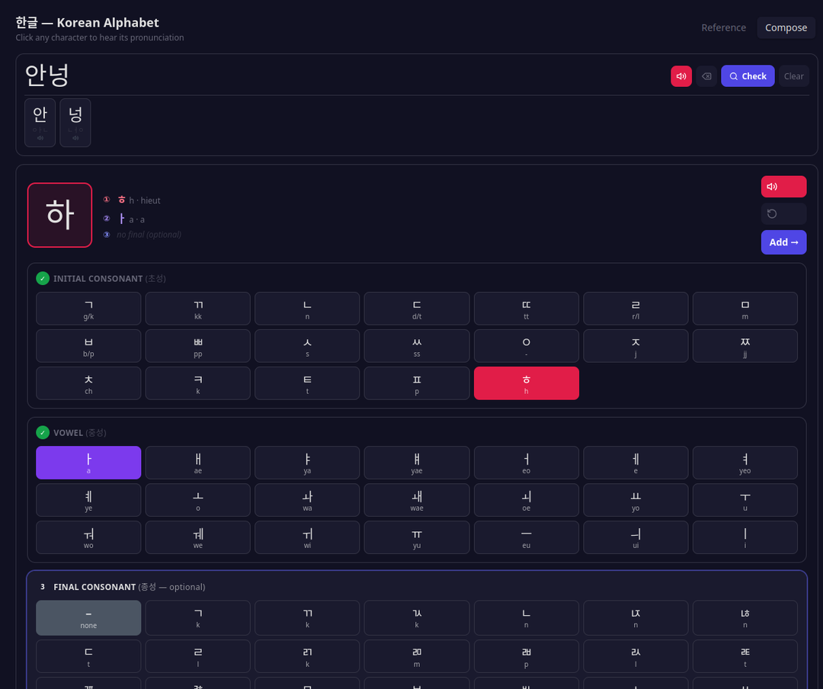
Task: Click the backspace icon in the word bar
Action: pos(706,76)
